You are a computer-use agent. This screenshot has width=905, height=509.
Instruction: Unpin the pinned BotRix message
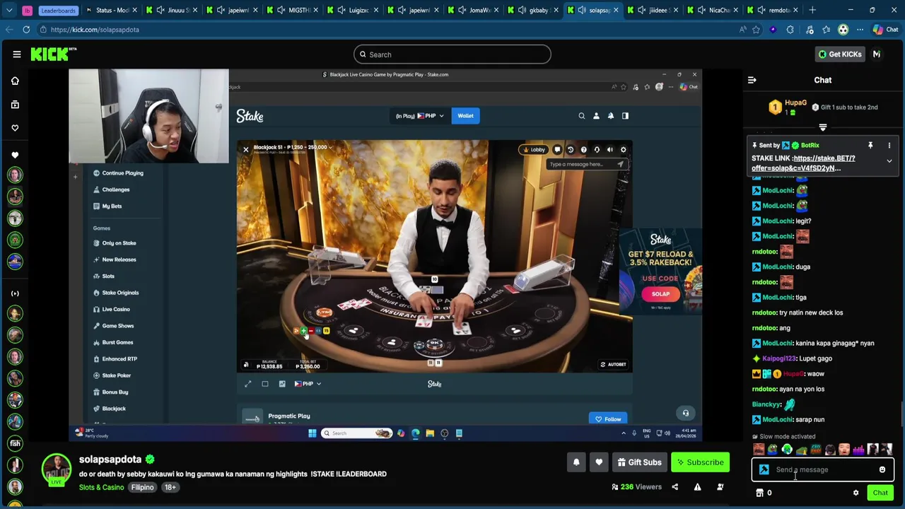(870, 146)
